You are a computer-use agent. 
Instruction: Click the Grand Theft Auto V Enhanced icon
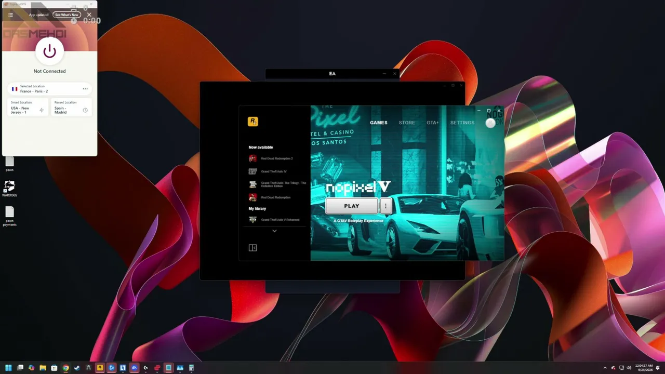252,220
